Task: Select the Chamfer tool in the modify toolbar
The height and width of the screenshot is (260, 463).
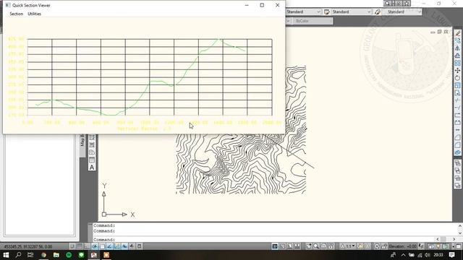Action: (x=457, y=137)
